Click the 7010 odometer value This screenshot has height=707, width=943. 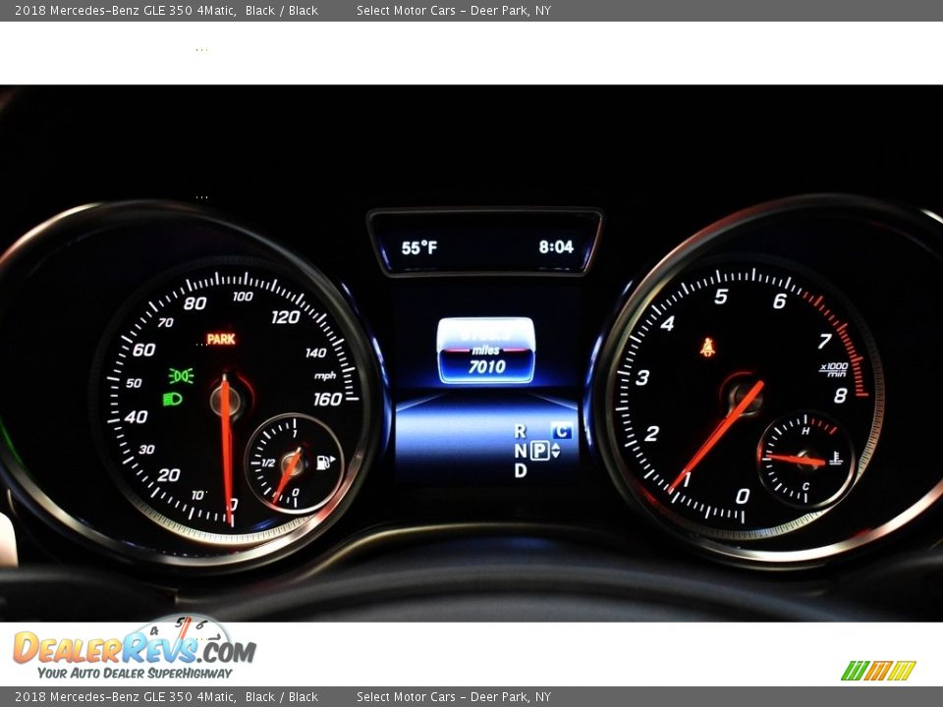pos(486,366)
